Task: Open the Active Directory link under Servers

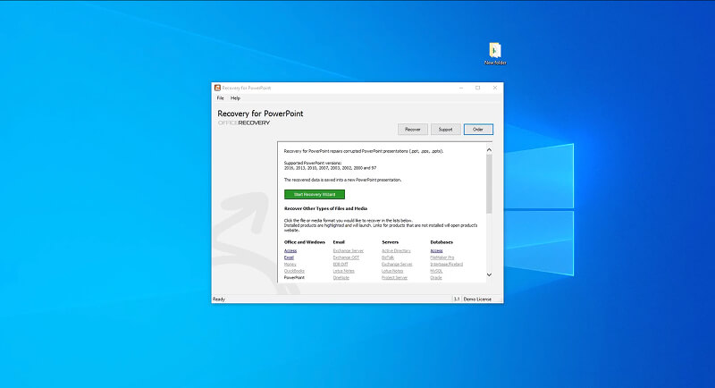Action: (395, 251)
